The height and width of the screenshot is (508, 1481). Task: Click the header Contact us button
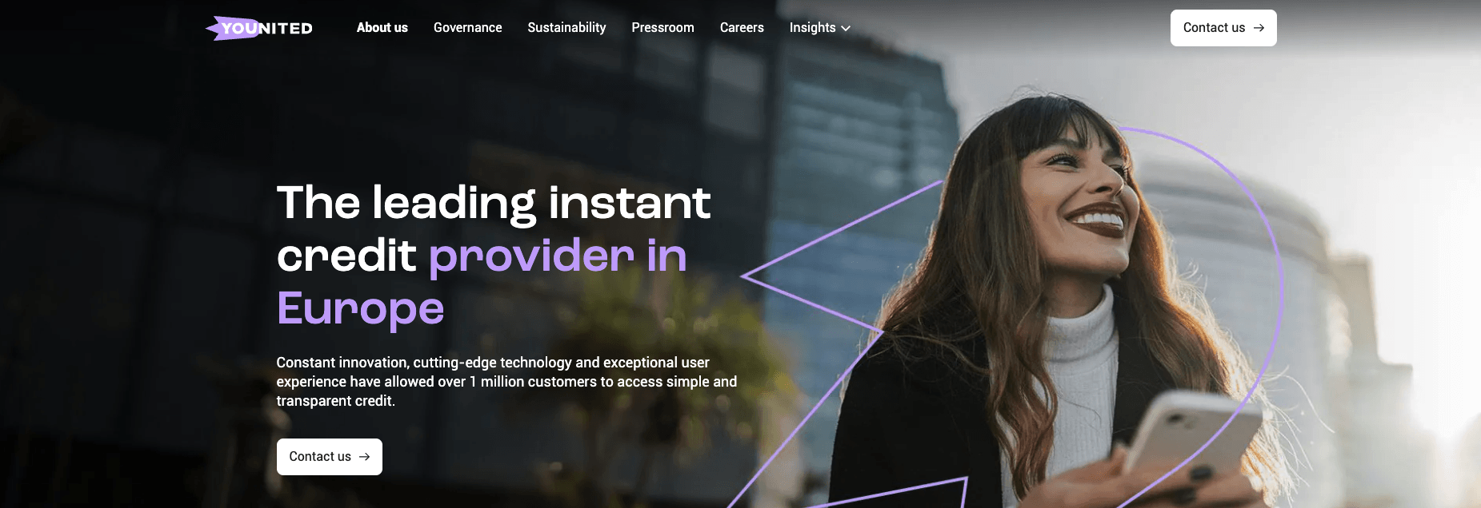(1223, 28)
